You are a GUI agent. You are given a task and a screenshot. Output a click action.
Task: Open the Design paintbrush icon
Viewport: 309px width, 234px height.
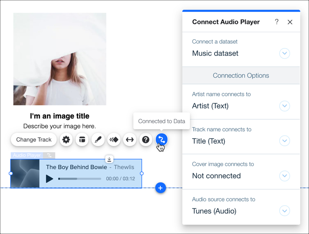(98, 140)
